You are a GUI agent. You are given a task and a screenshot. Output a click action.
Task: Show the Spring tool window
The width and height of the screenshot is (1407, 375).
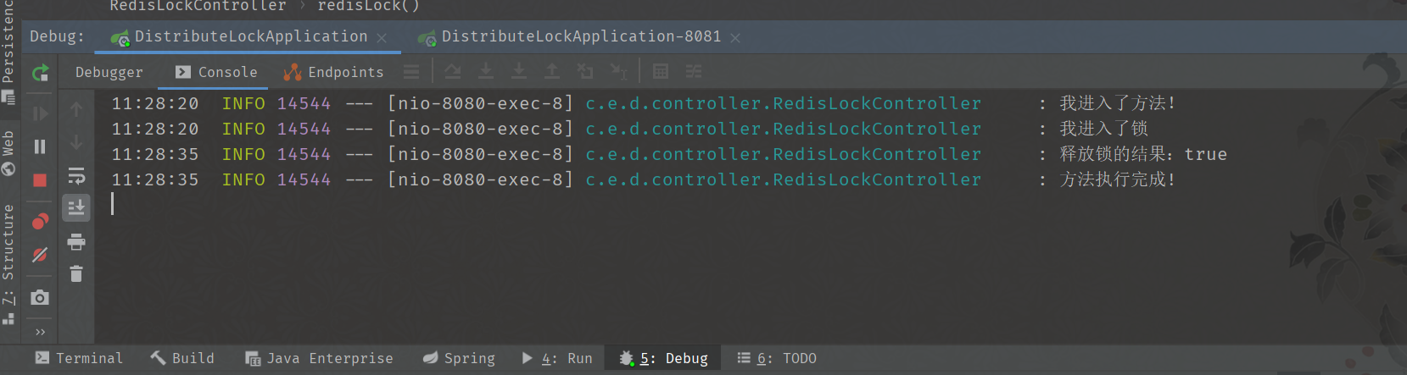459,359
